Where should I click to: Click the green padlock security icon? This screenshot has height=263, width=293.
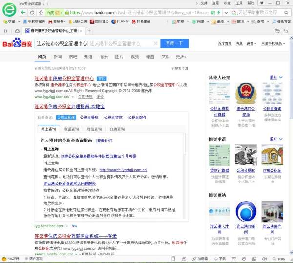pos(67,13)
